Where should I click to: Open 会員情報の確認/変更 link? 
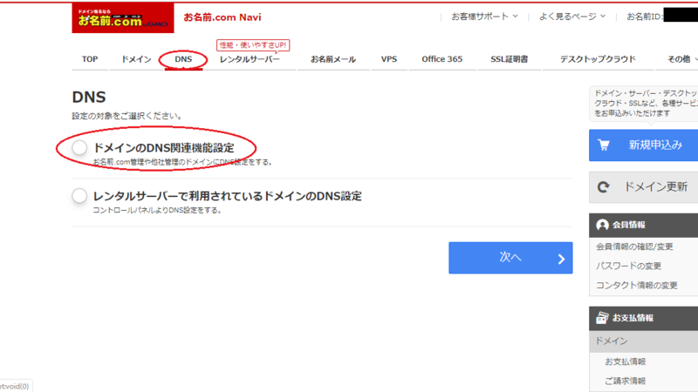634,247
